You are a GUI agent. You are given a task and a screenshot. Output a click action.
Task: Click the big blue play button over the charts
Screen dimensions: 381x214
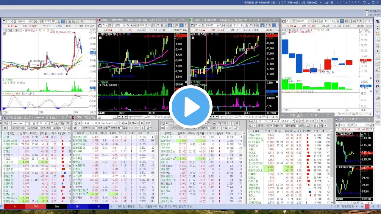(190, 107)
